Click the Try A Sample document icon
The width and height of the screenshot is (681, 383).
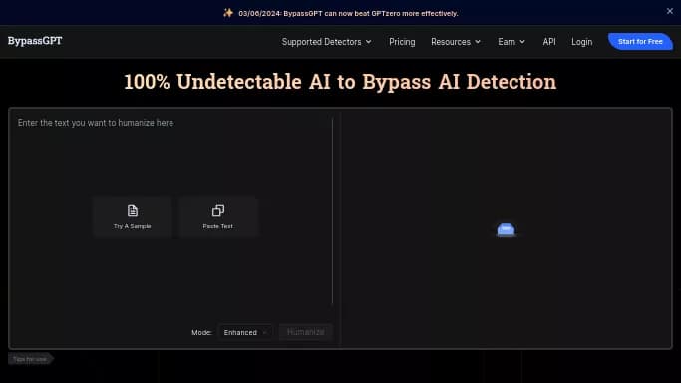132,211
